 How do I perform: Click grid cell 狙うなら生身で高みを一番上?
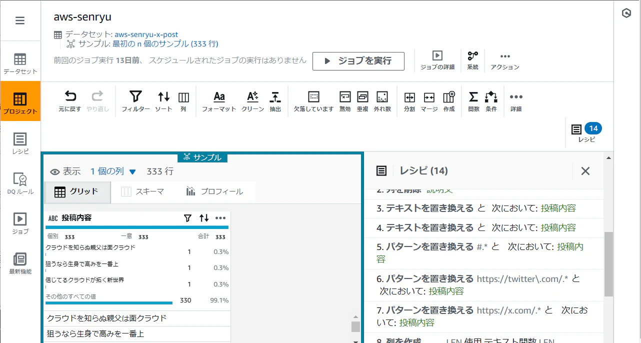click(137, 334)
